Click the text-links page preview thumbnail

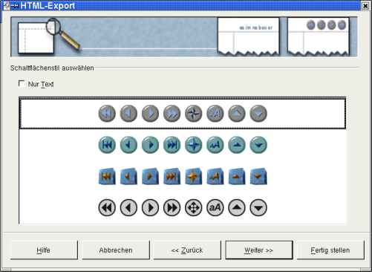pos(249,36)
